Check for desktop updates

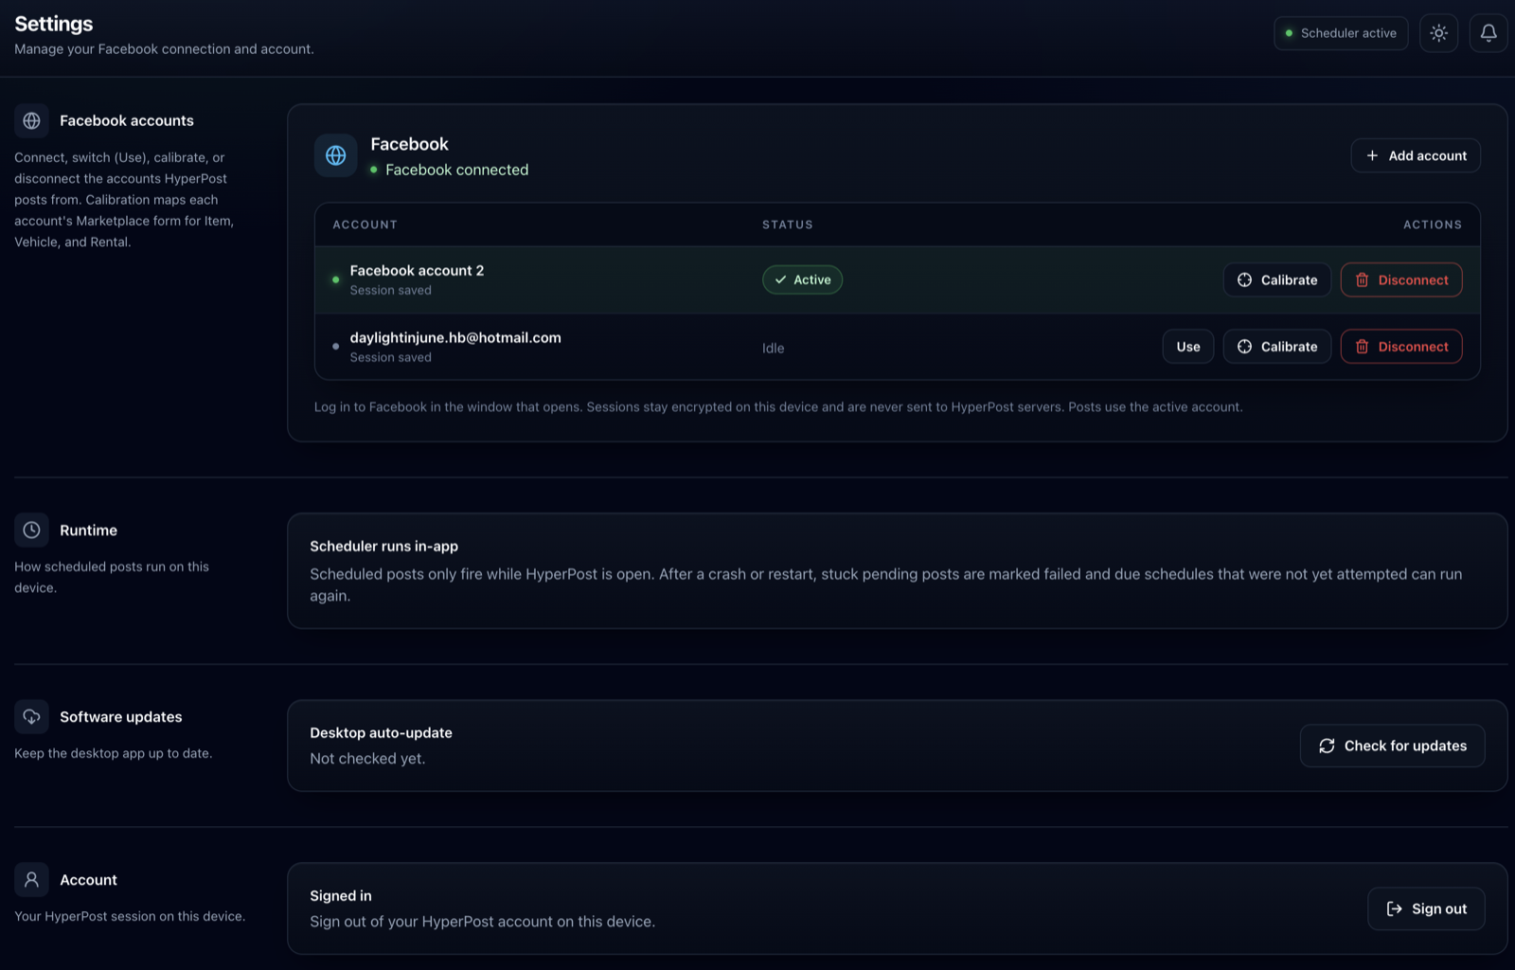click(1392, 745)
